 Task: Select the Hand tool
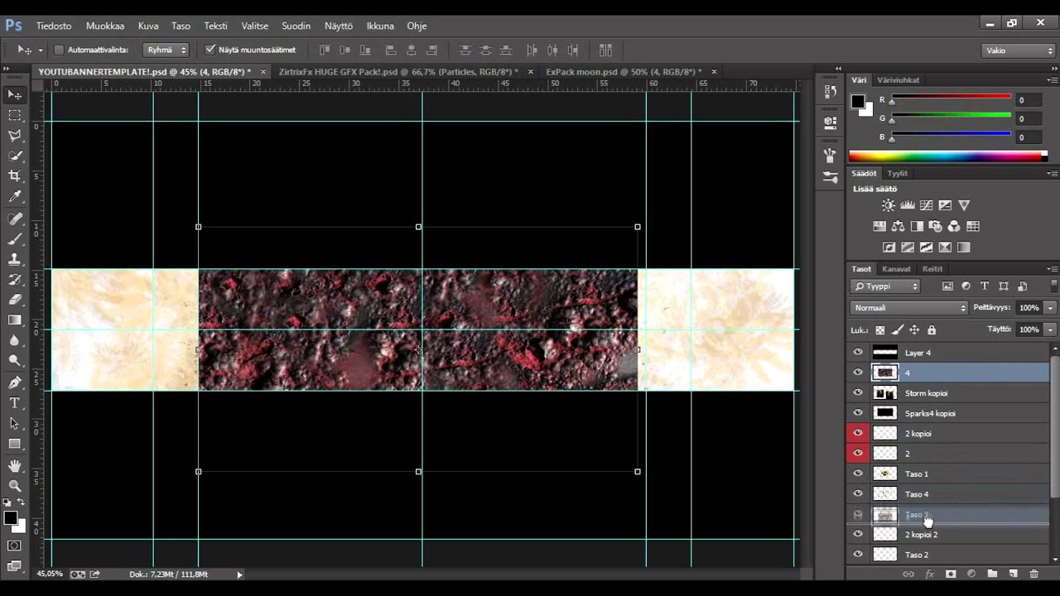pos(15,465)
